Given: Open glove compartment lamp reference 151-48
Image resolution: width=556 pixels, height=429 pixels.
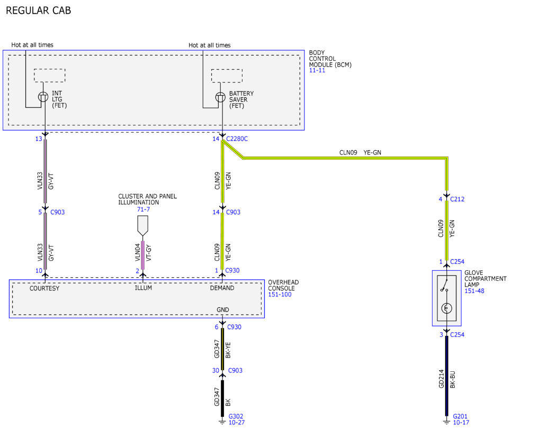Looking at the screenshot, I should pos(474,291).
